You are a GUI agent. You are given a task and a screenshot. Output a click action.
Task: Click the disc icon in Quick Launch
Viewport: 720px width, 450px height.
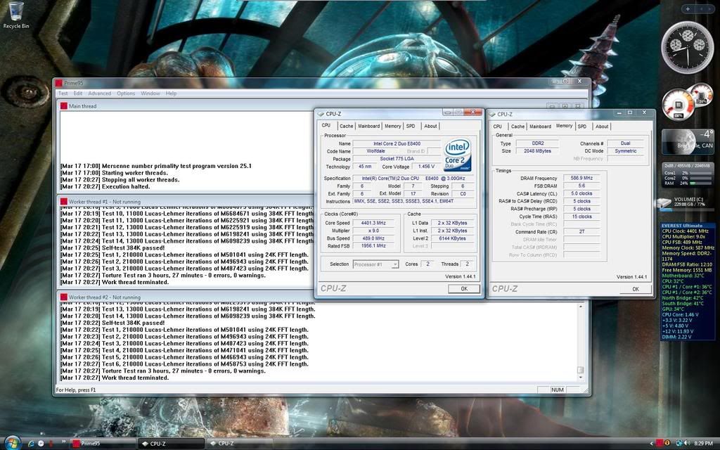coord(41,444)
